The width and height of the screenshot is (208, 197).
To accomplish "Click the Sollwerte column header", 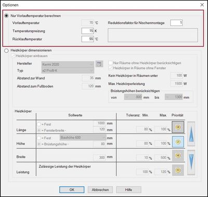I will [x=75, y=115].
